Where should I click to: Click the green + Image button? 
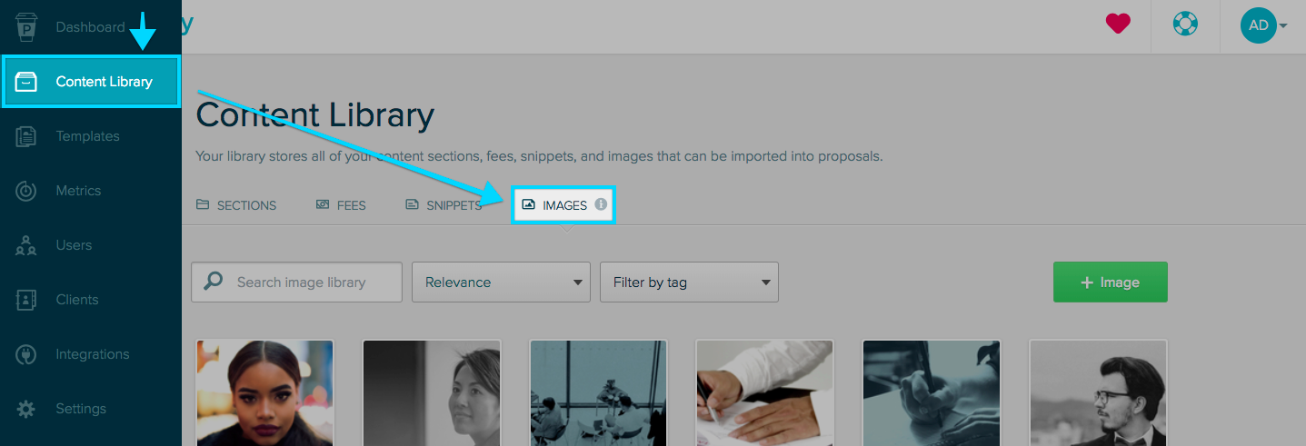pyautogui.click(x=1110, y=282)
